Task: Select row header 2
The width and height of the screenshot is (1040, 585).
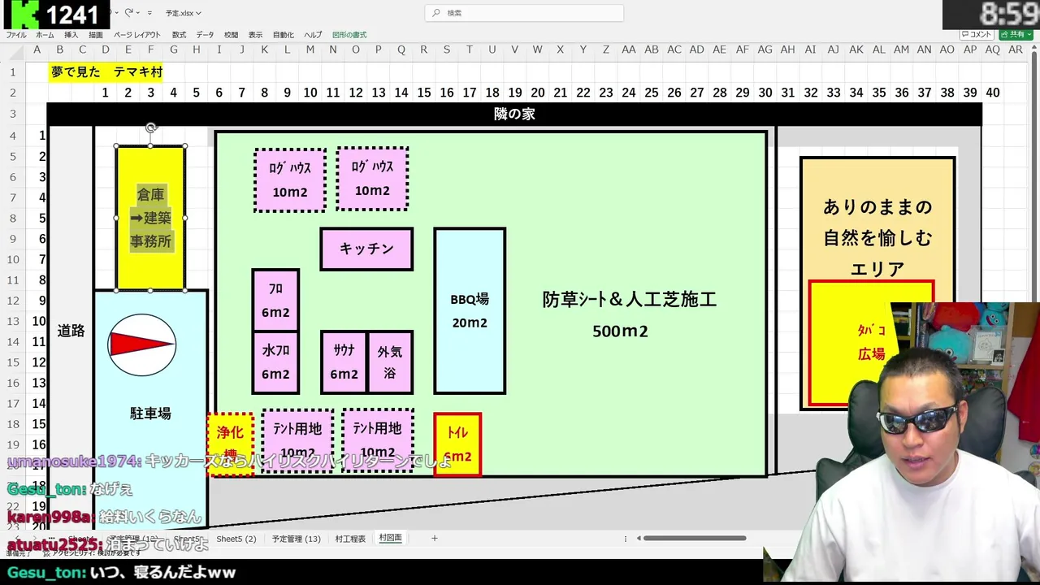Action: (13, 93)
